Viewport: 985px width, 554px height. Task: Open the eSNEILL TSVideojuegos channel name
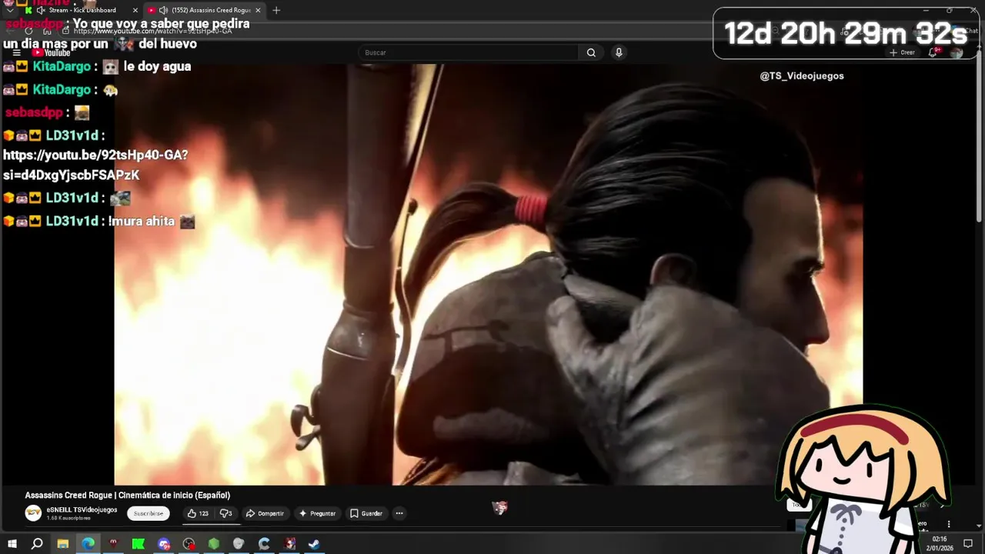point(82,509)
